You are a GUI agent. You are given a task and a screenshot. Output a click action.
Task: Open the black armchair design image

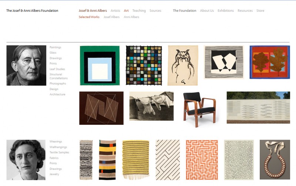tap(200, 109)
